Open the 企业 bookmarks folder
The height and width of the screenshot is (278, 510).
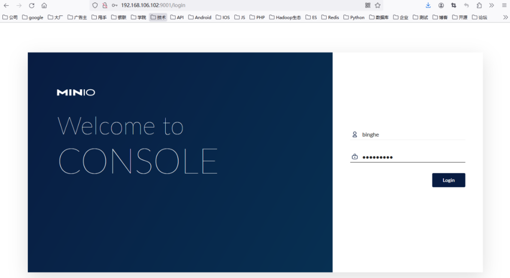click(x=401, y=17)
